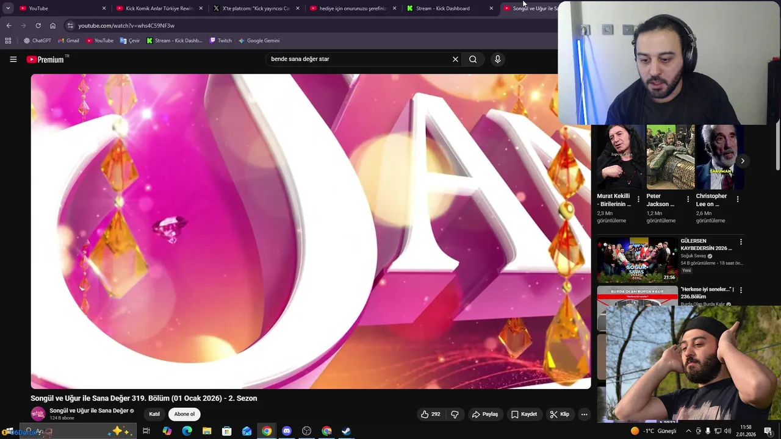781x439 pixels.
Task: Open Discord from the taskbar
Action: click(x=286, y=431)
